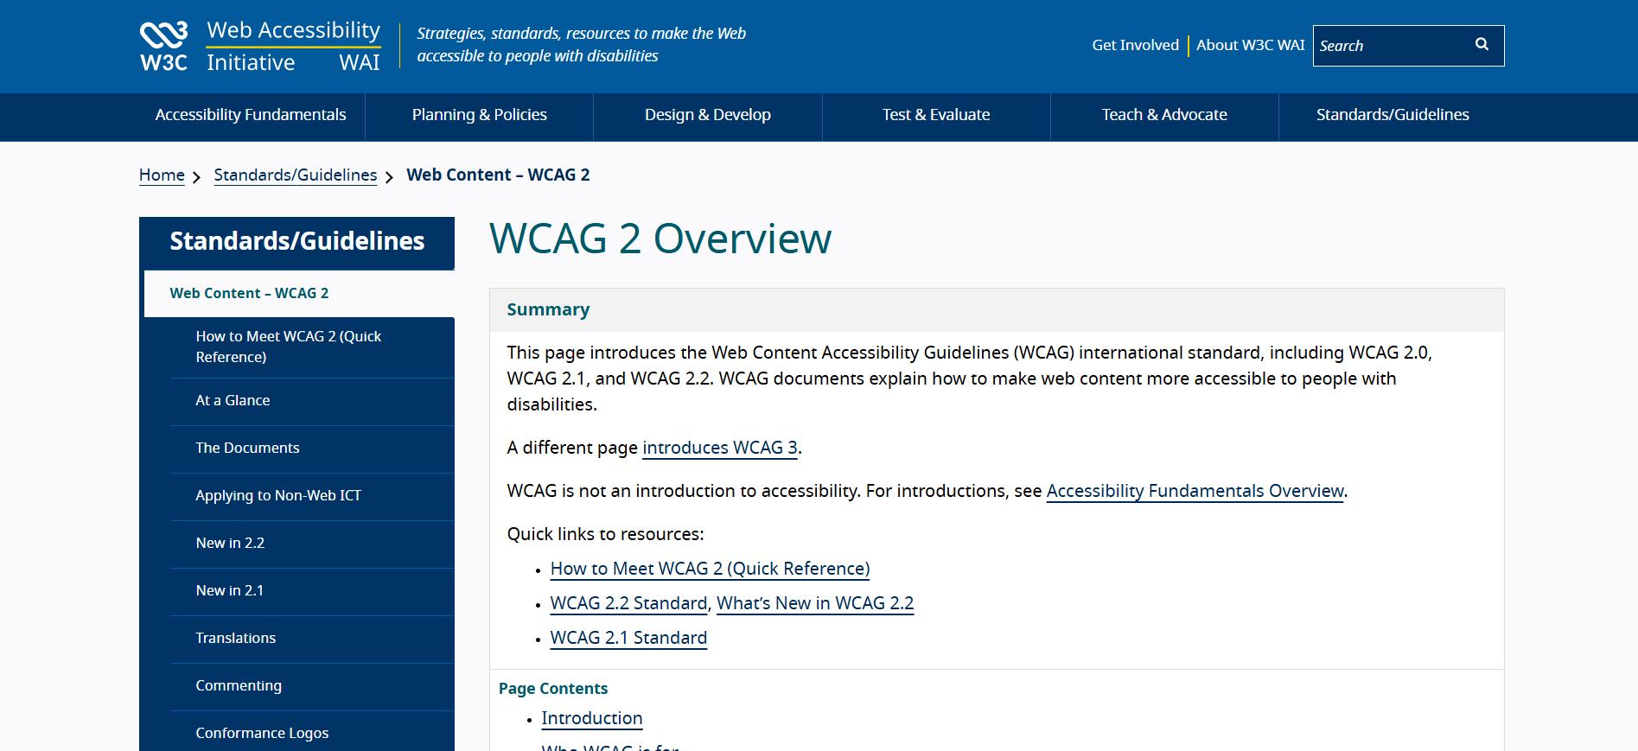The height and width of the screenshot is (751, 1638).
Task: Click 'Web Content – WCAG 2' breadcrumb text
Action: (498, 175)
